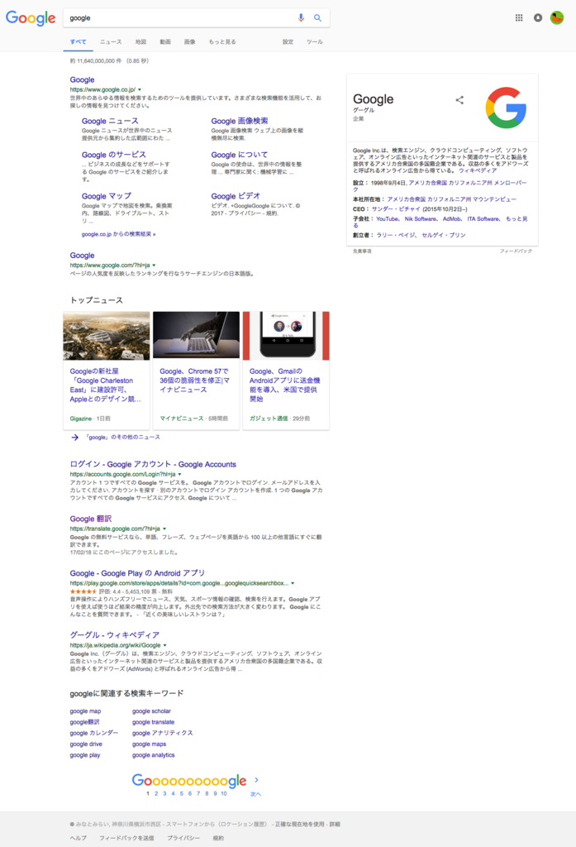Open the notifications bell icon

[x=538, y=18]
